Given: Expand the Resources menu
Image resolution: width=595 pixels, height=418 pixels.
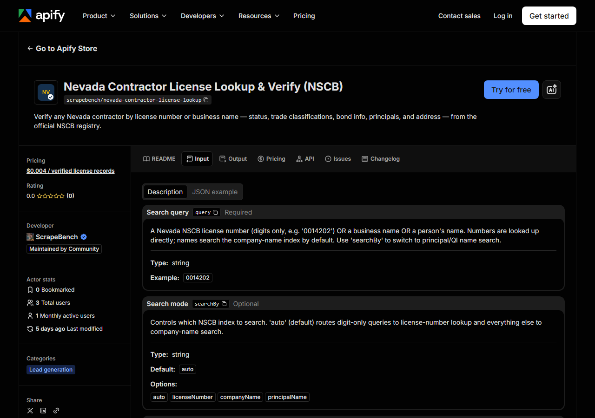Looking at the screenshot, I should [259, 16].
